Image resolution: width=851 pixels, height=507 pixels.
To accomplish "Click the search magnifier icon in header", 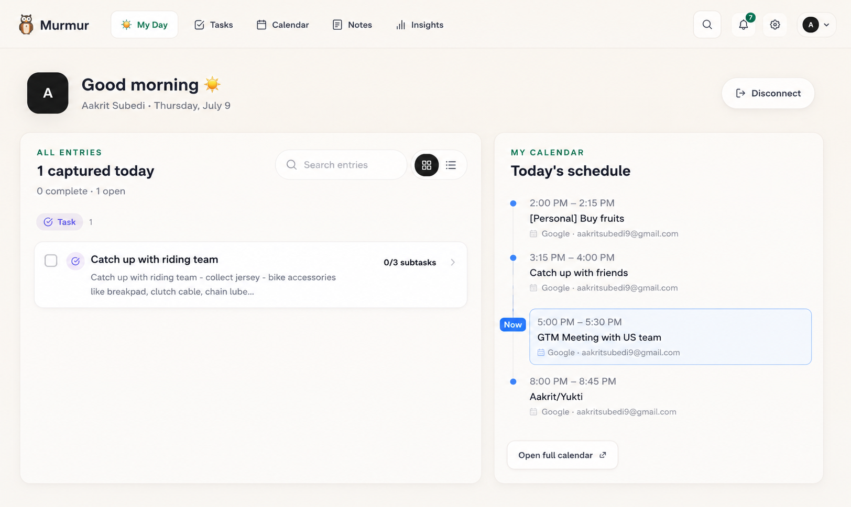I will coord(707,25).
